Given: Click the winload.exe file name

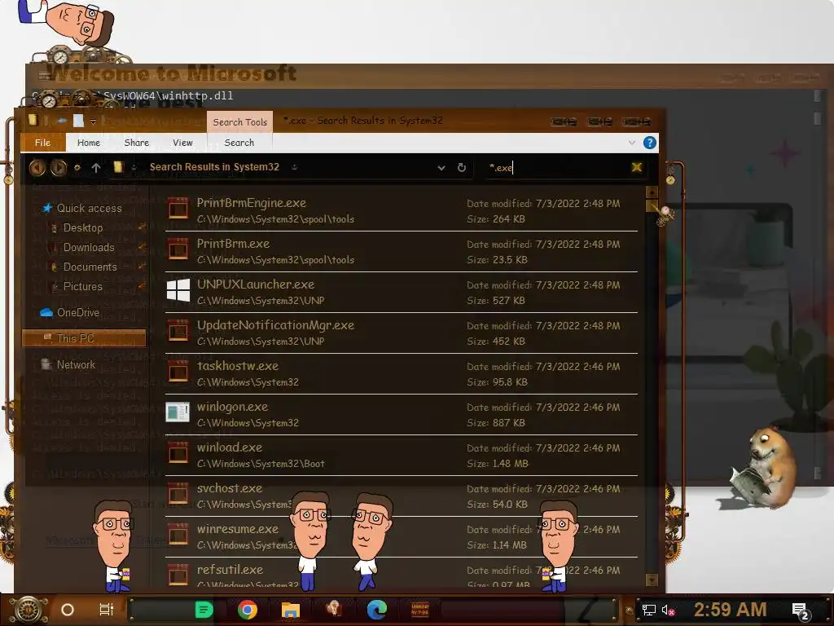Looking at the screenshot, I should (x=229, y=447).
